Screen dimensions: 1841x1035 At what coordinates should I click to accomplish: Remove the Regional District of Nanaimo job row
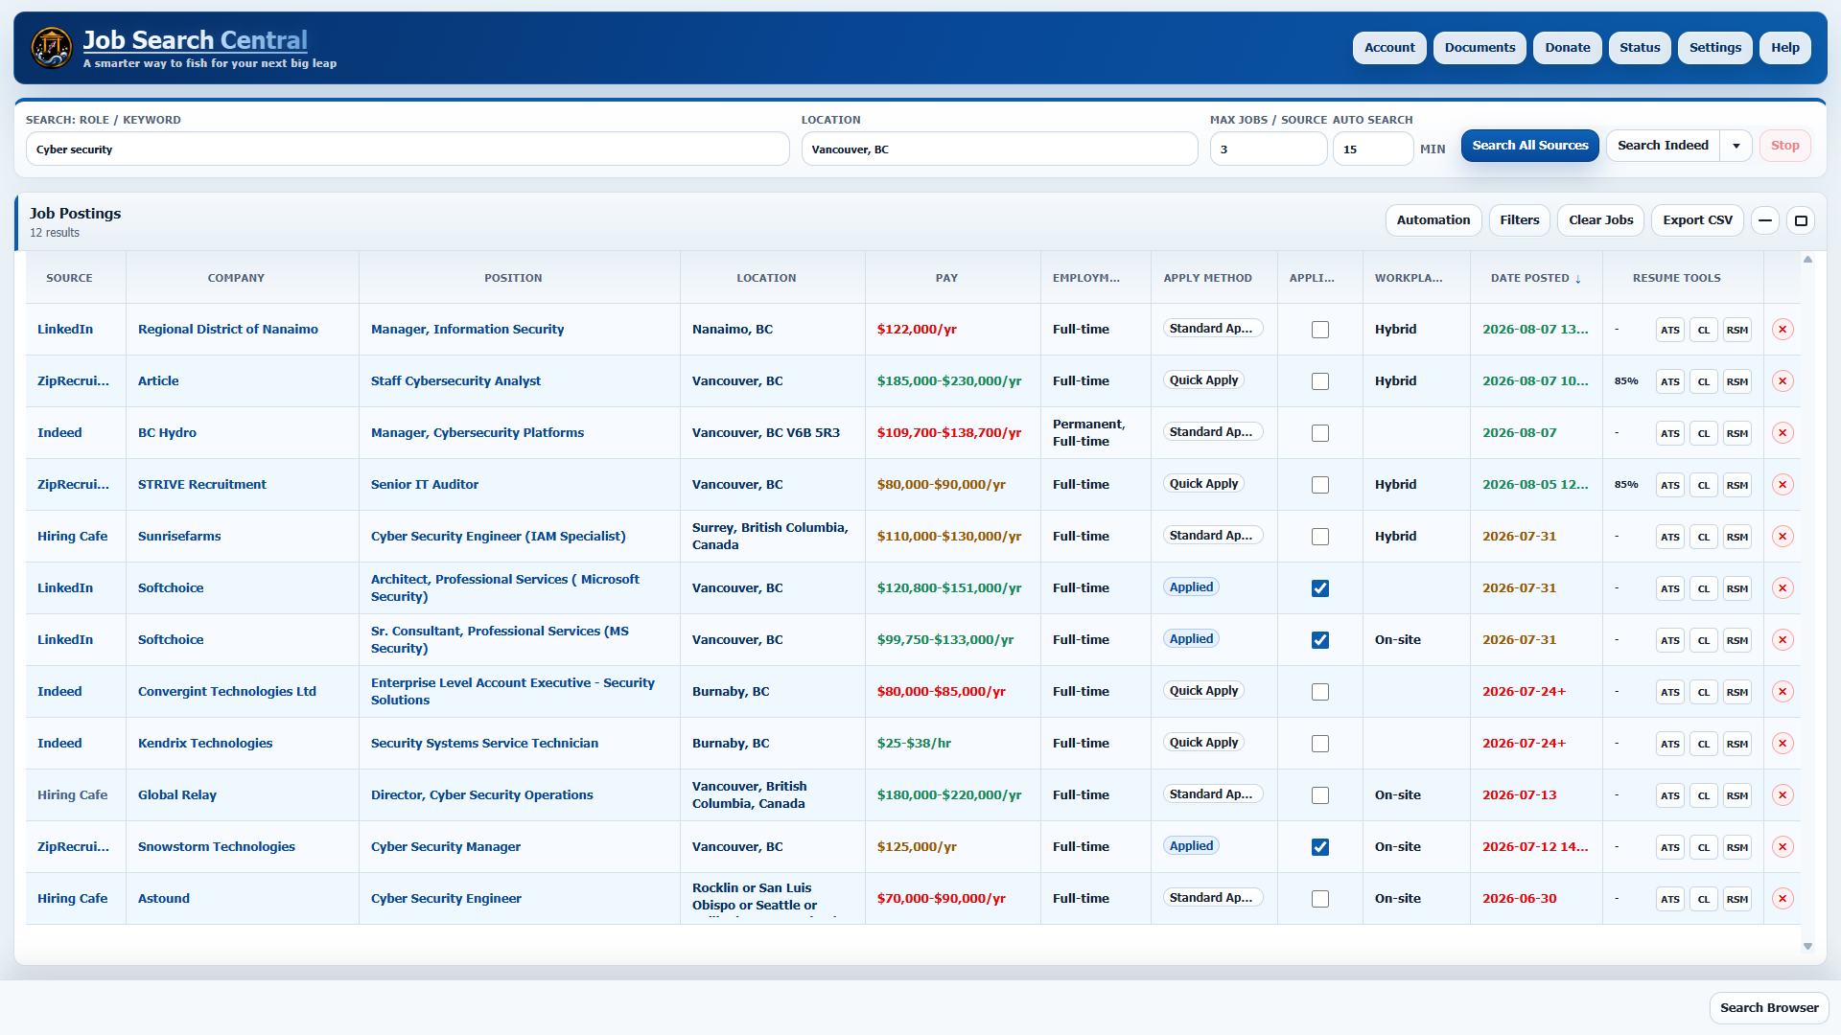point(1783,330)
